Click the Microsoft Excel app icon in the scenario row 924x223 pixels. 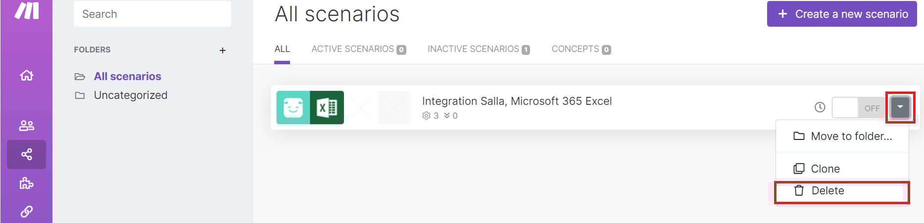pyautogui.click(x=327, y=107)
